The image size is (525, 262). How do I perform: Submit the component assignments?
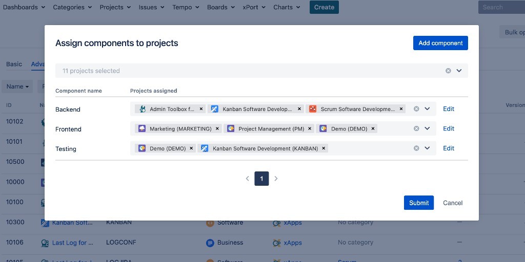click(x=419, y=203)
